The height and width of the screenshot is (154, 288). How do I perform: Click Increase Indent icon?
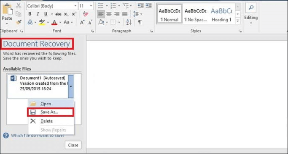pos(148,5)
